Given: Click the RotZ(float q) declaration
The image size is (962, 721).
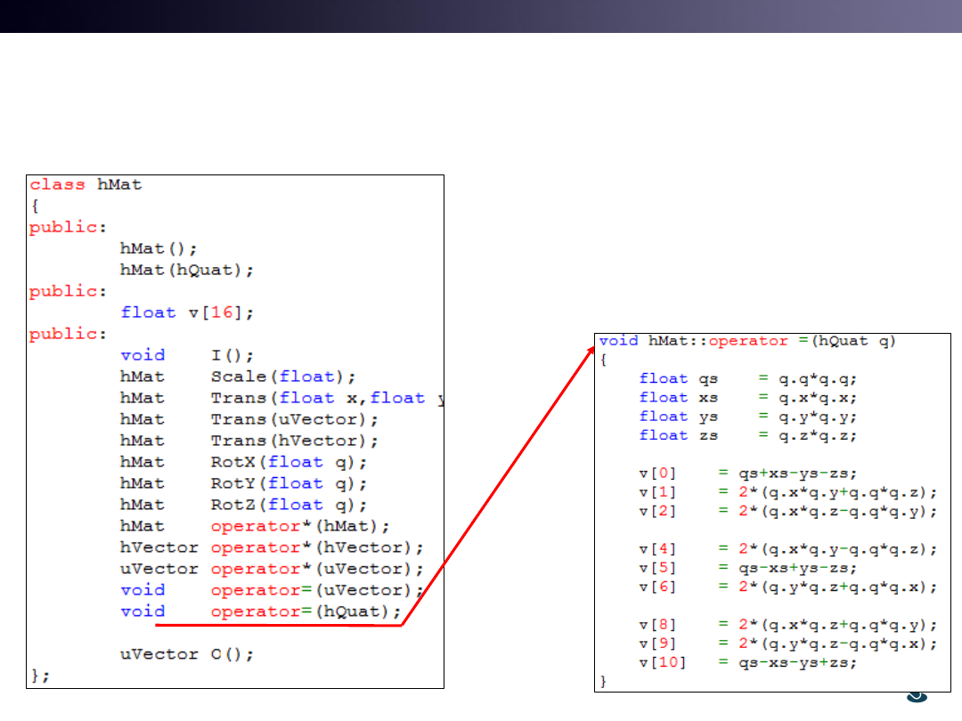Looking at the screenshot, I should point(244,505).
